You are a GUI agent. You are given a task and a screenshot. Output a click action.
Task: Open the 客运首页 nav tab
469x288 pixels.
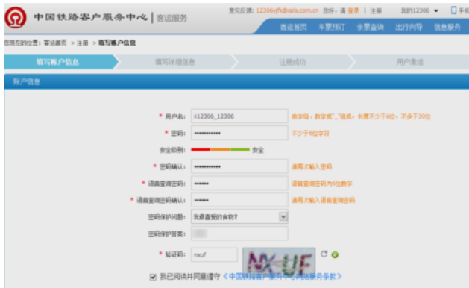pyautogui.click(x=293, y=28)
